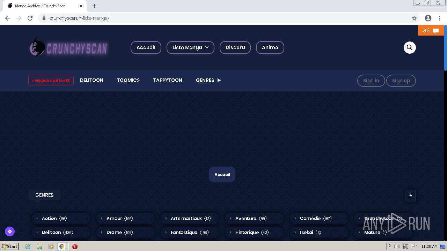Image resolution: width=447 pixels, height=251 pixels.
Task: Click the page vertical scrollbar thumb
Action: pos(445,48)
